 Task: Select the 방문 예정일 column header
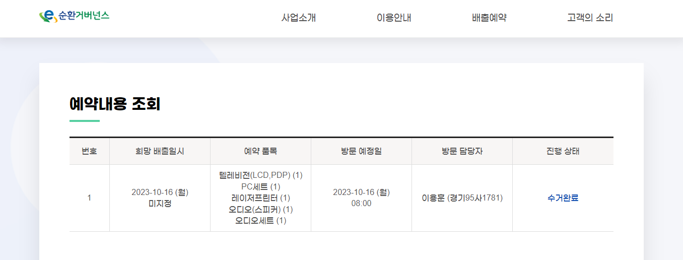[361, 151]
